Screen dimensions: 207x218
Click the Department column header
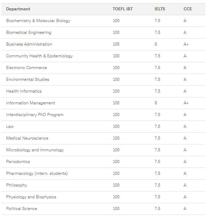pyautogui.click(x=18, y=9)
